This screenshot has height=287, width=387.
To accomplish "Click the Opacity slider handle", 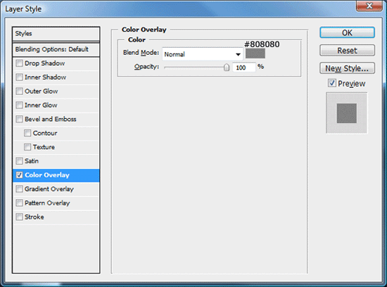I will click(x=227, y=68).
